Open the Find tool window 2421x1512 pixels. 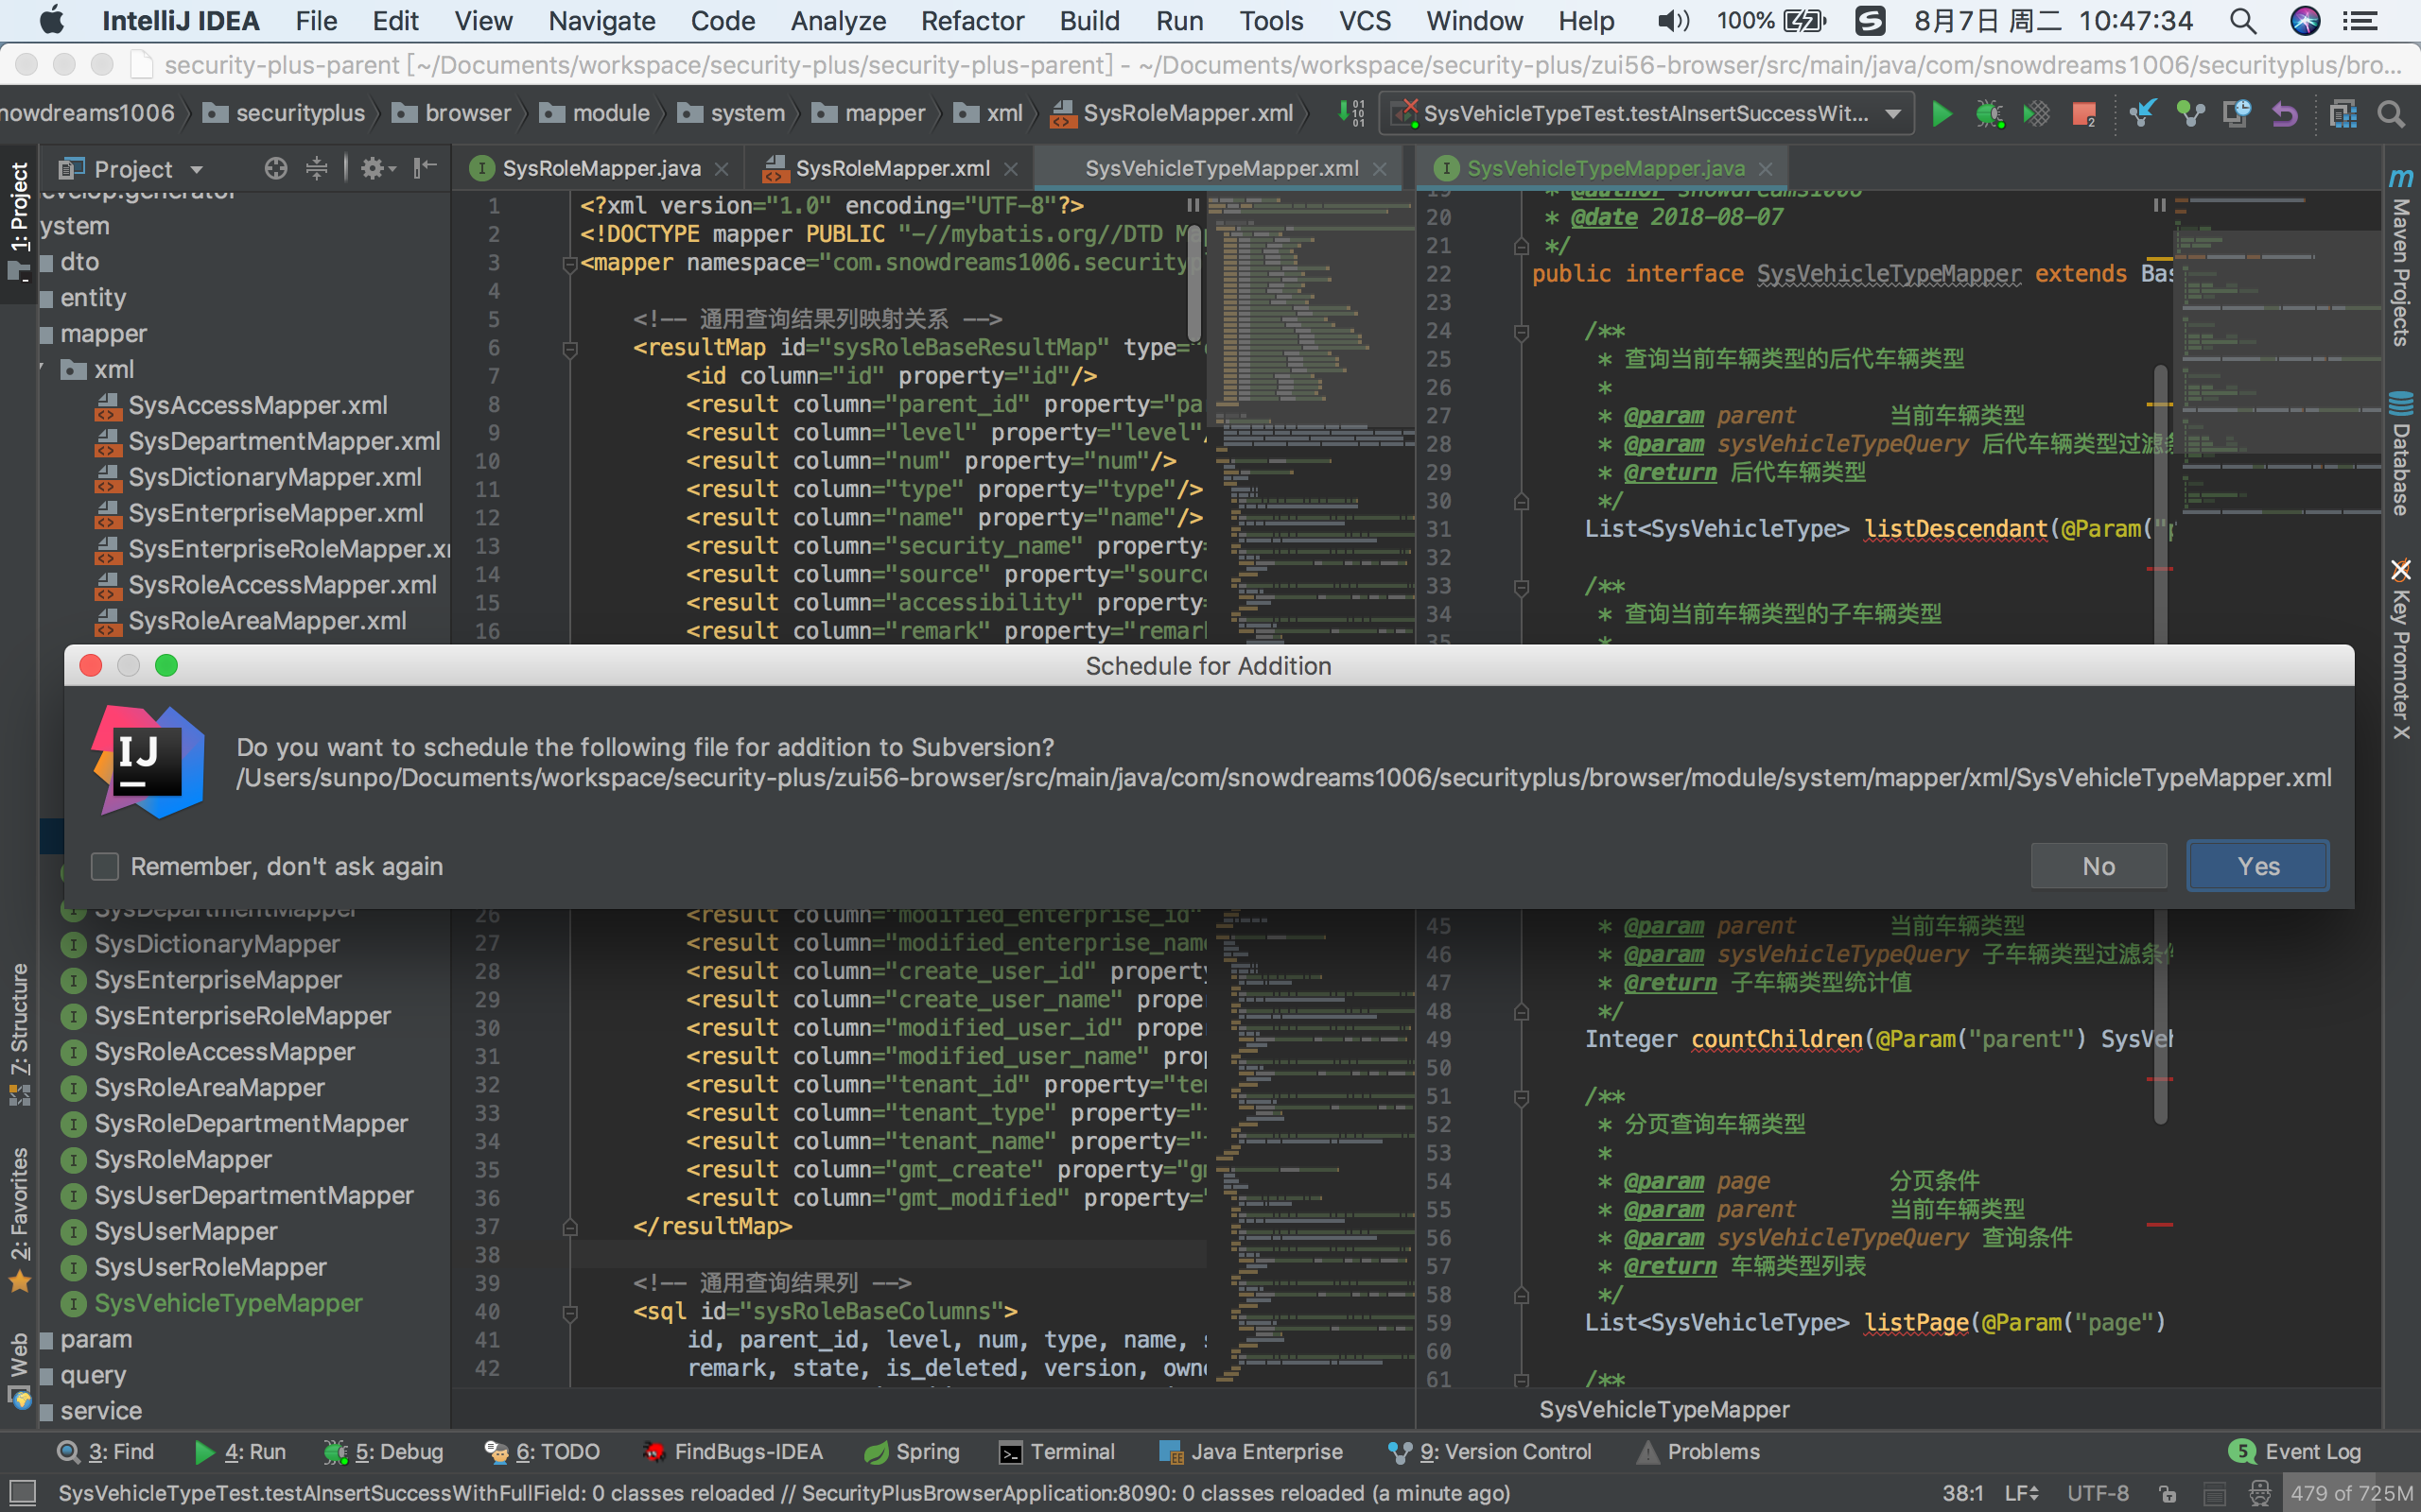tap(106, 1451)
